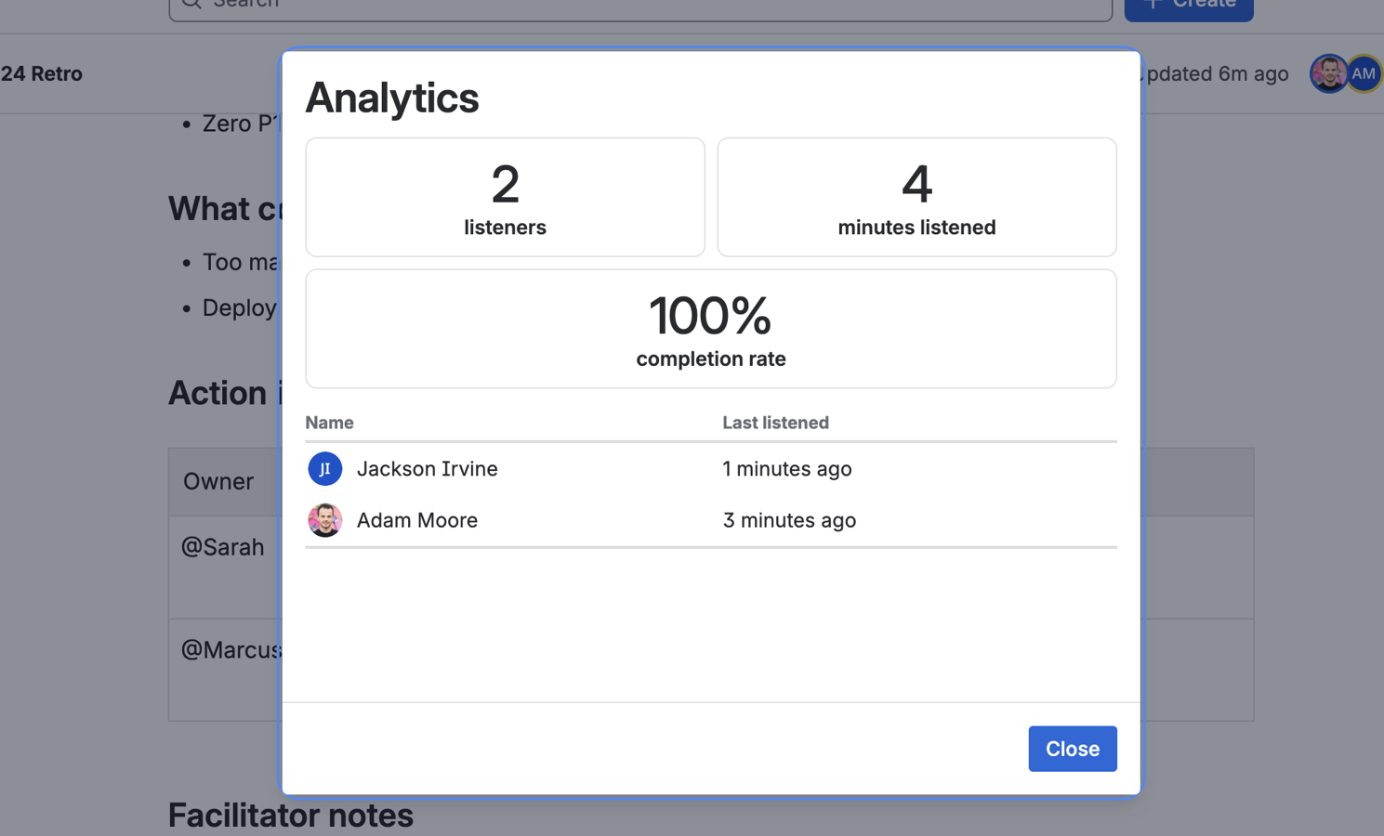Click the @Sarah owner cell
1384x836 pixels.
tap(224, 568)
